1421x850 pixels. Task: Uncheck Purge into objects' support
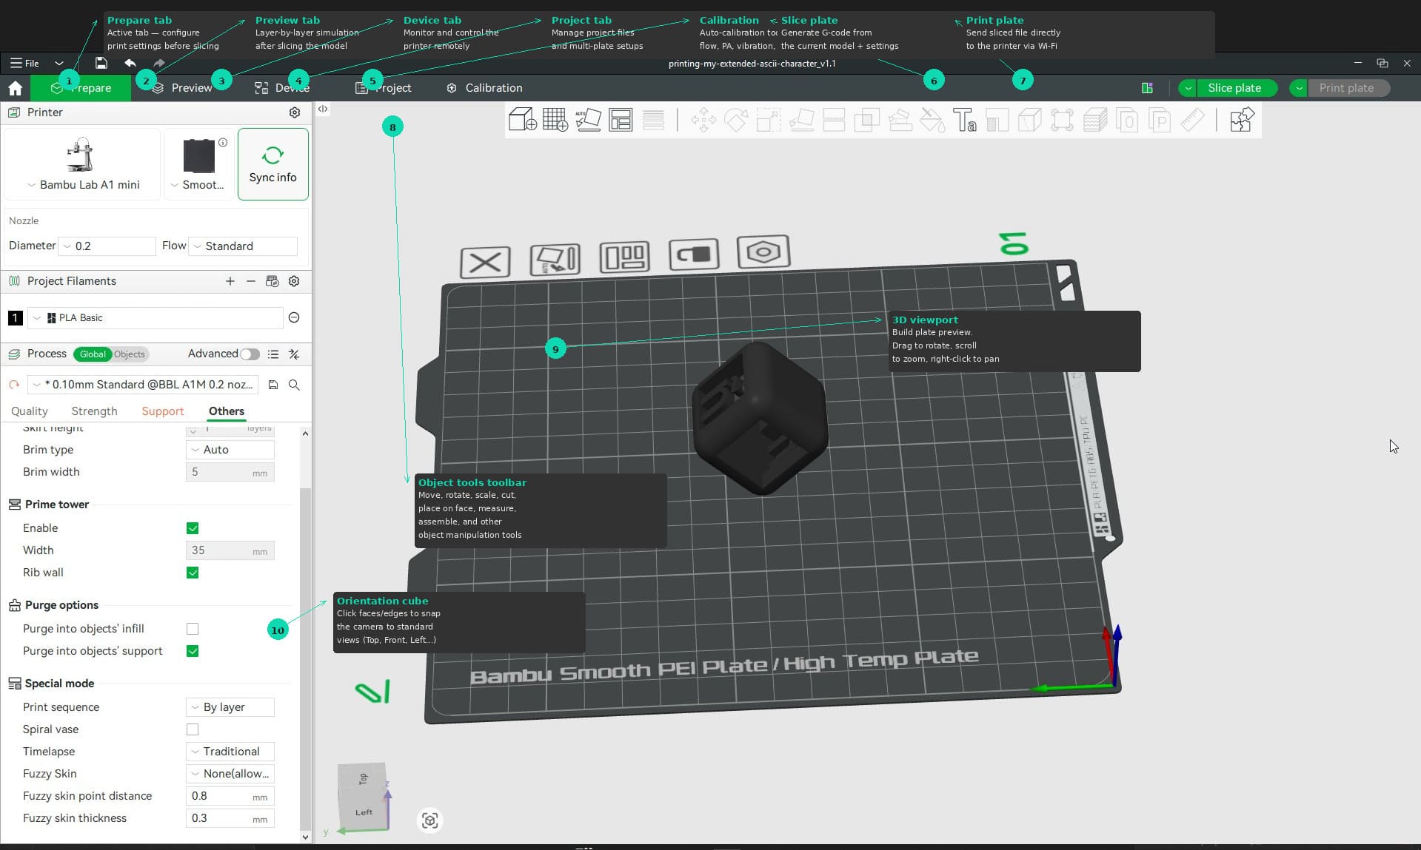[x=193, y=651]
